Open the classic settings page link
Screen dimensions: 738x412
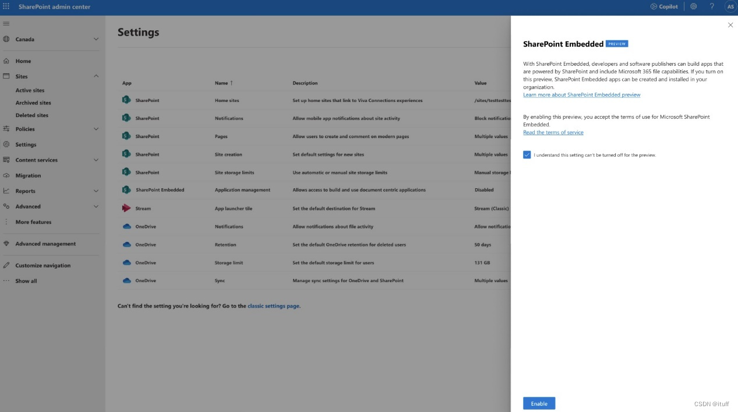tap(273, 306)
